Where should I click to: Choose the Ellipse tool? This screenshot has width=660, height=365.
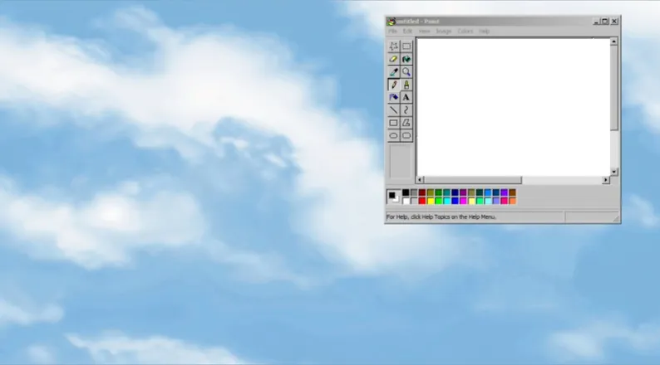(x=393, y=136)
